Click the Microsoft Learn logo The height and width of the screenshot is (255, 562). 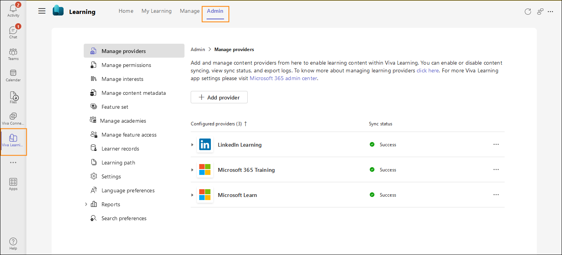click(205, 195)
